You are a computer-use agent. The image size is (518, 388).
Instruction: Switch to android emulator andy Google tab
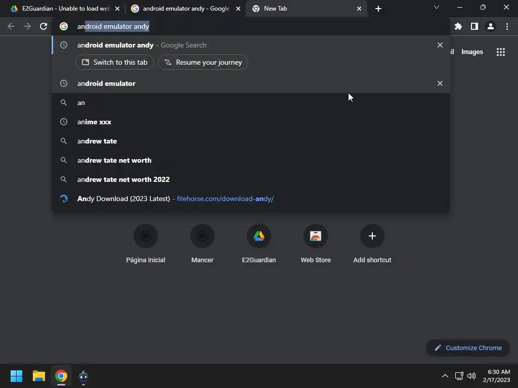pyautogui.click(x=185, y=9)
